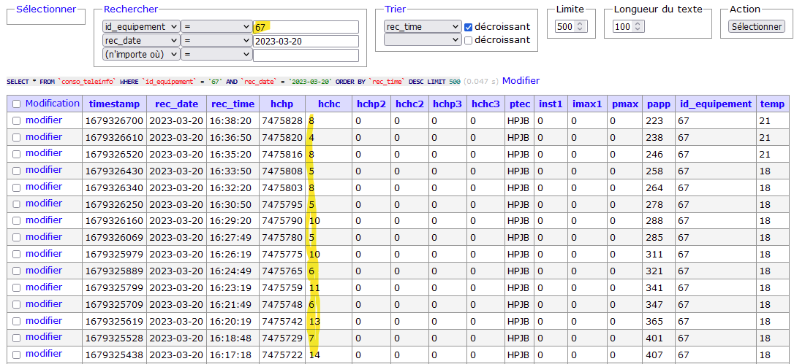
Task: Expand the rec_time sort column dropdown
Action: 422,26
